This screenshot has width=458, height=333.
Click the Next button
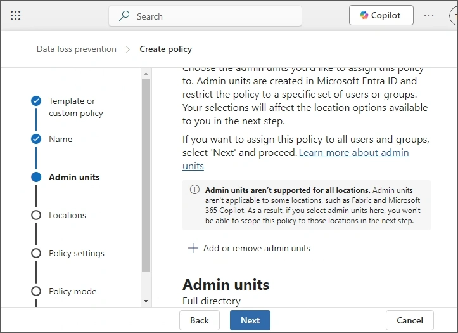(250, 320)
